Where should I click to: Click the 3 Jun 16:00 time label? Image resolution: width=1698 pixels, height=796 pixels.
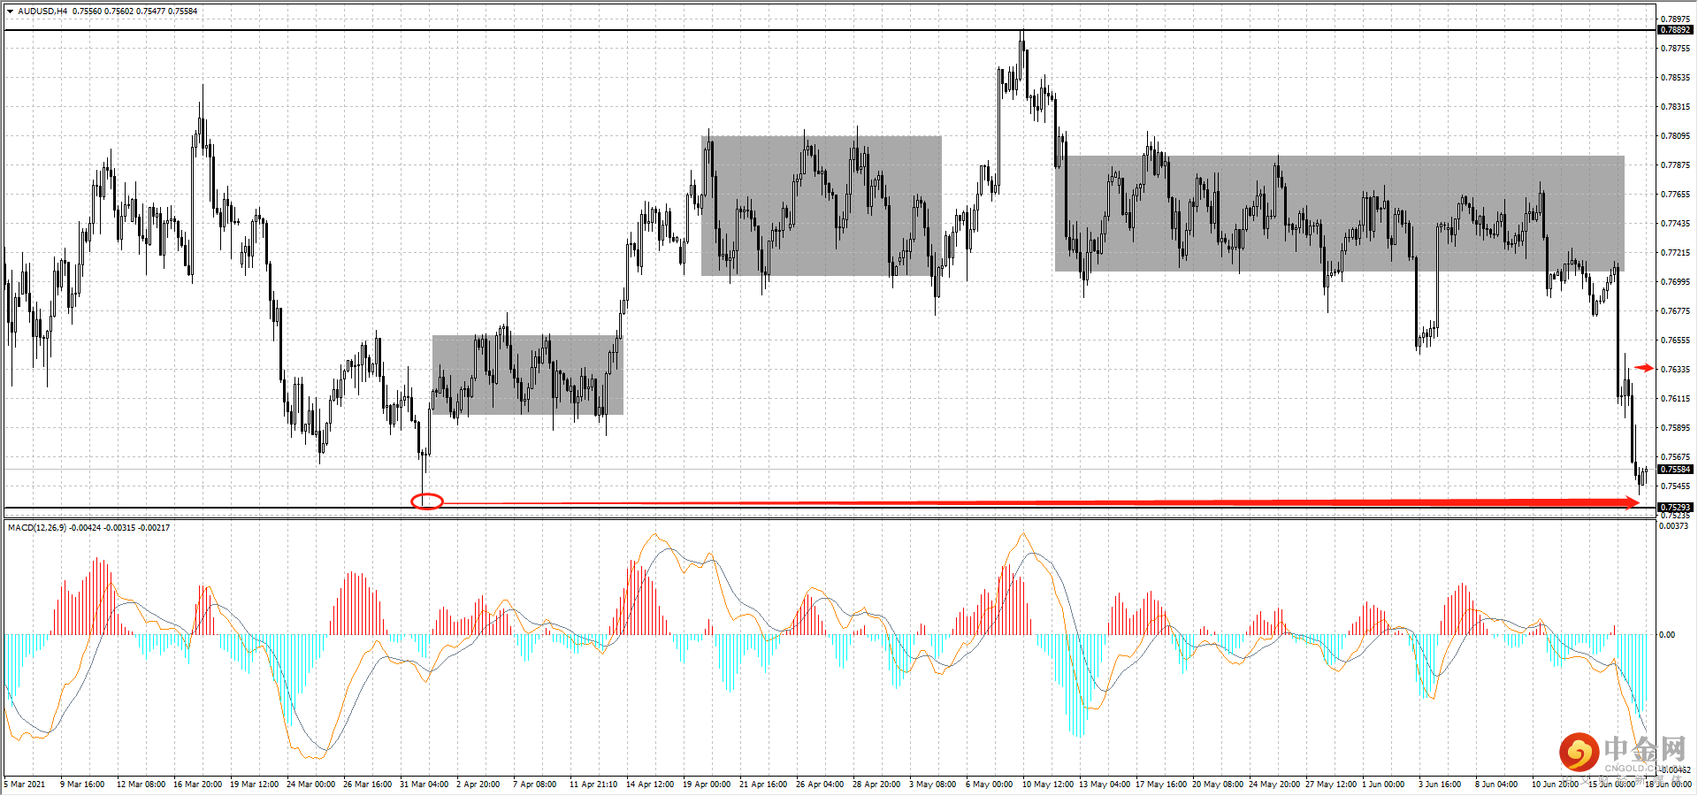click(1440, 785)
